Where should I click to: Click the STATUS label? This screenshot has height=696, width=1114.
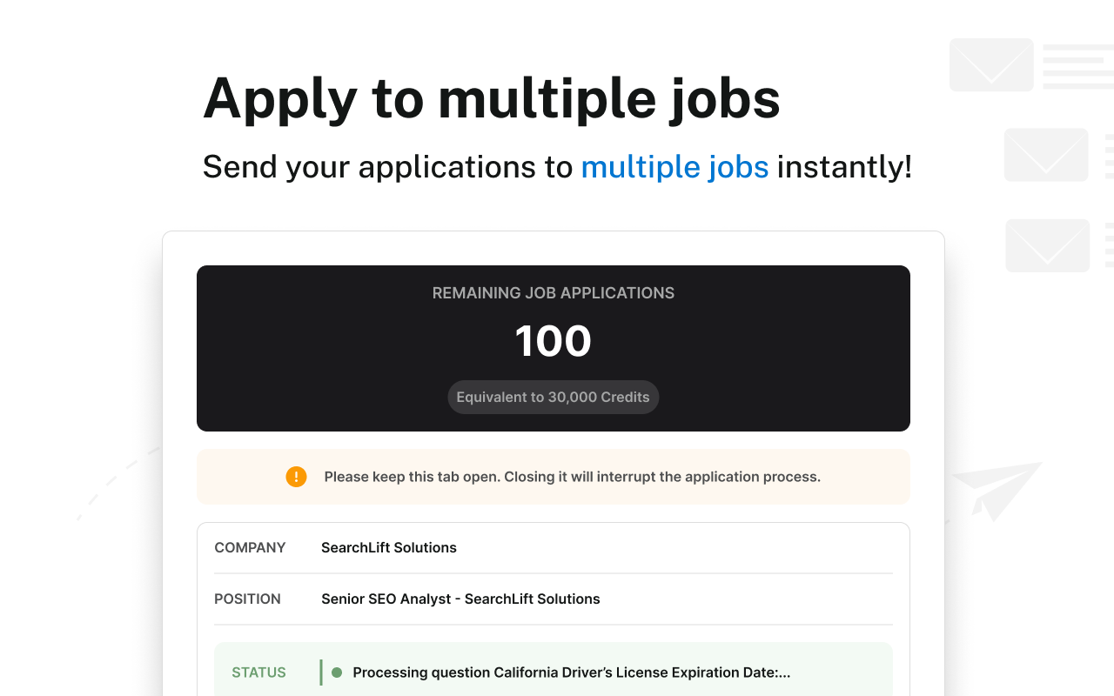click(x=258, y=673)
